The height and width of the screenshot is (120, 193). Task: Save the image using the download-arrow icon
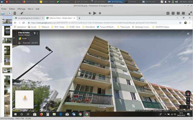coord(9,13)
